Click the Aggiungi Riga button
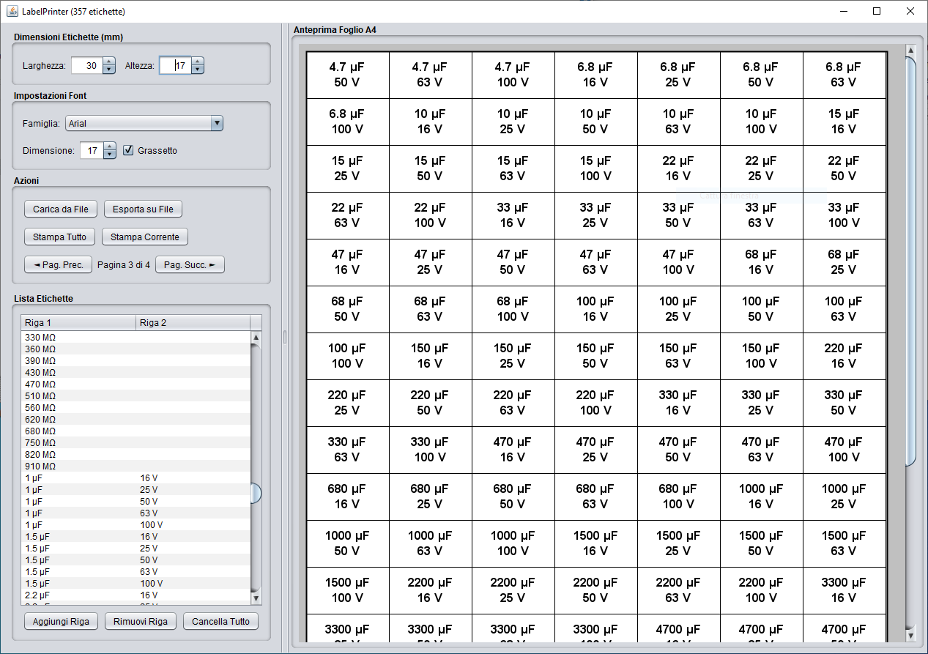Viewport: 928px width, 654px height. (61, 622)
